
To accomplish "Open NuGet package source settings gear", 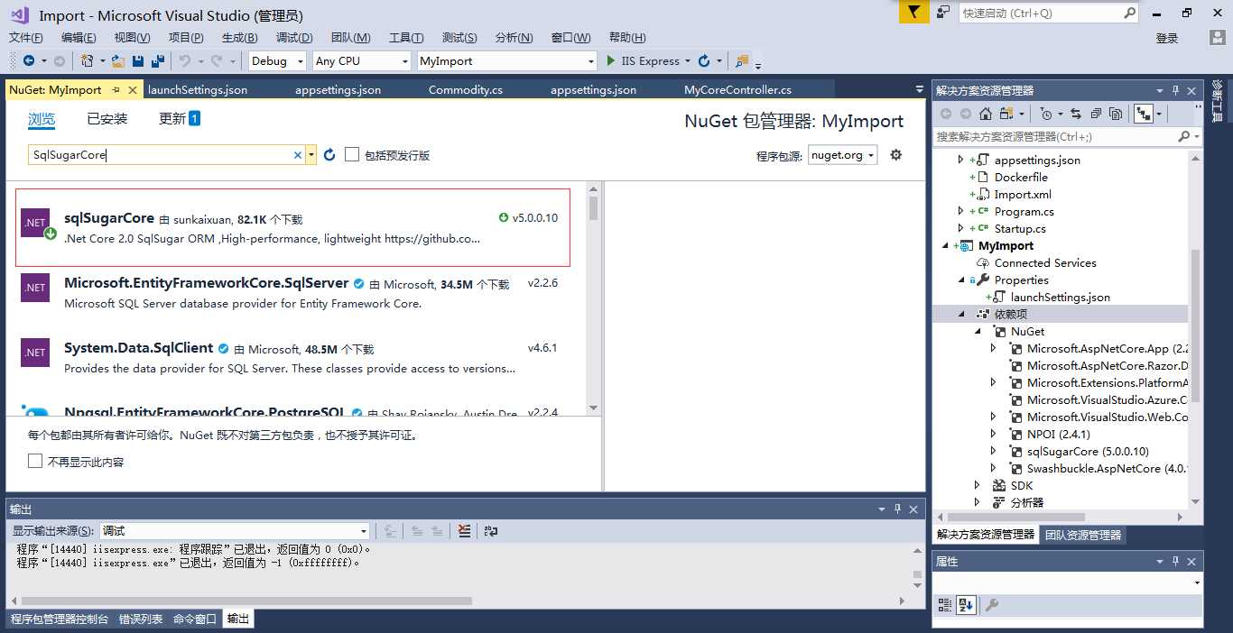I will coord(896,155).
